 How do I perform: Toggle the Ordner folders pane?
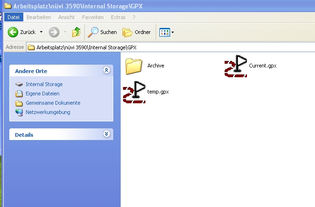pos(137,32)
